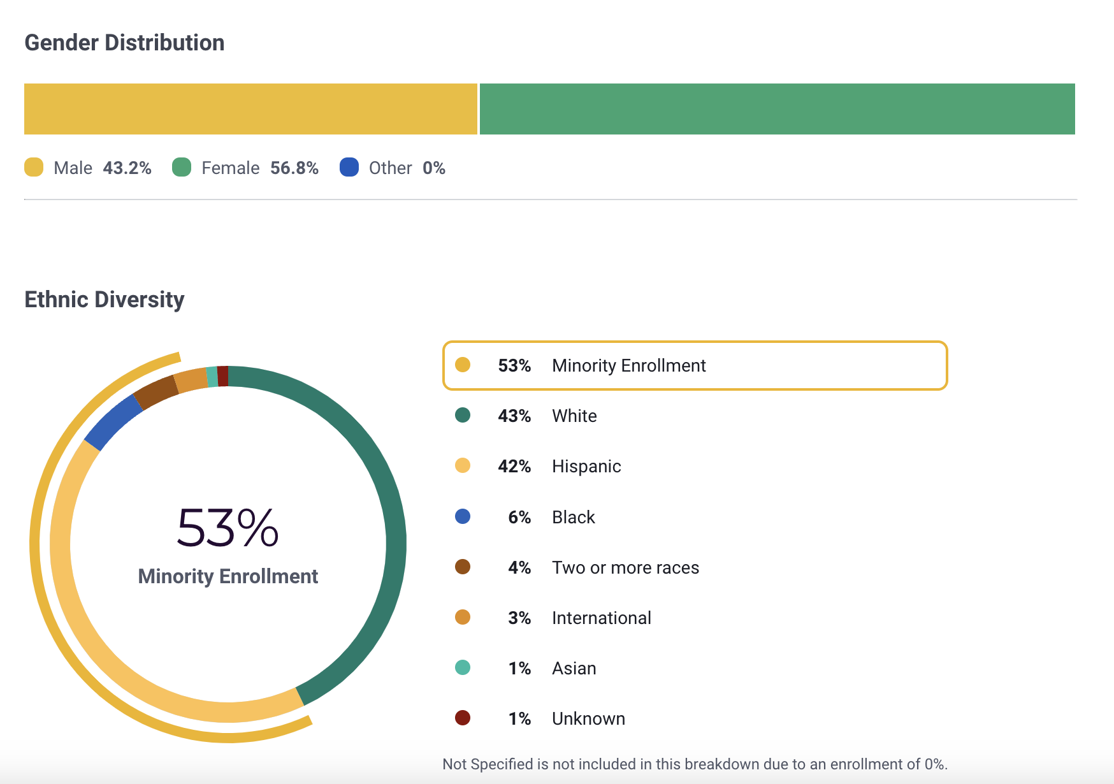Screen dimensions: 1114x784
Task: Click the Unknown legend dot
Action: click(463, 718)
